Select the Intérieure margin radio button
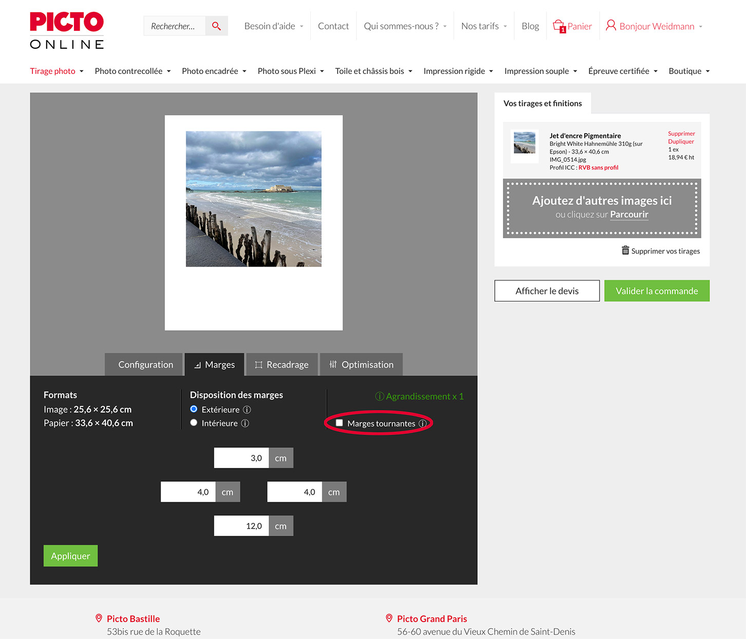Image resolution: width=746 pixels, height=639 pixels. (x=194, y=423)
